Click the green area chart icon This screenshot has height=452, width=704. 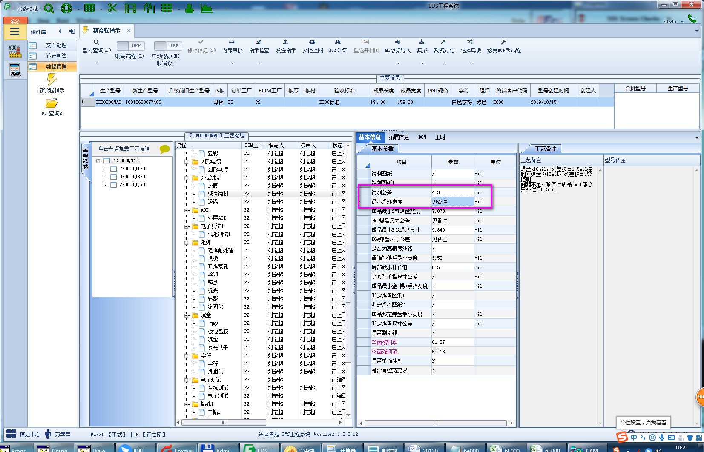point(207,8)
